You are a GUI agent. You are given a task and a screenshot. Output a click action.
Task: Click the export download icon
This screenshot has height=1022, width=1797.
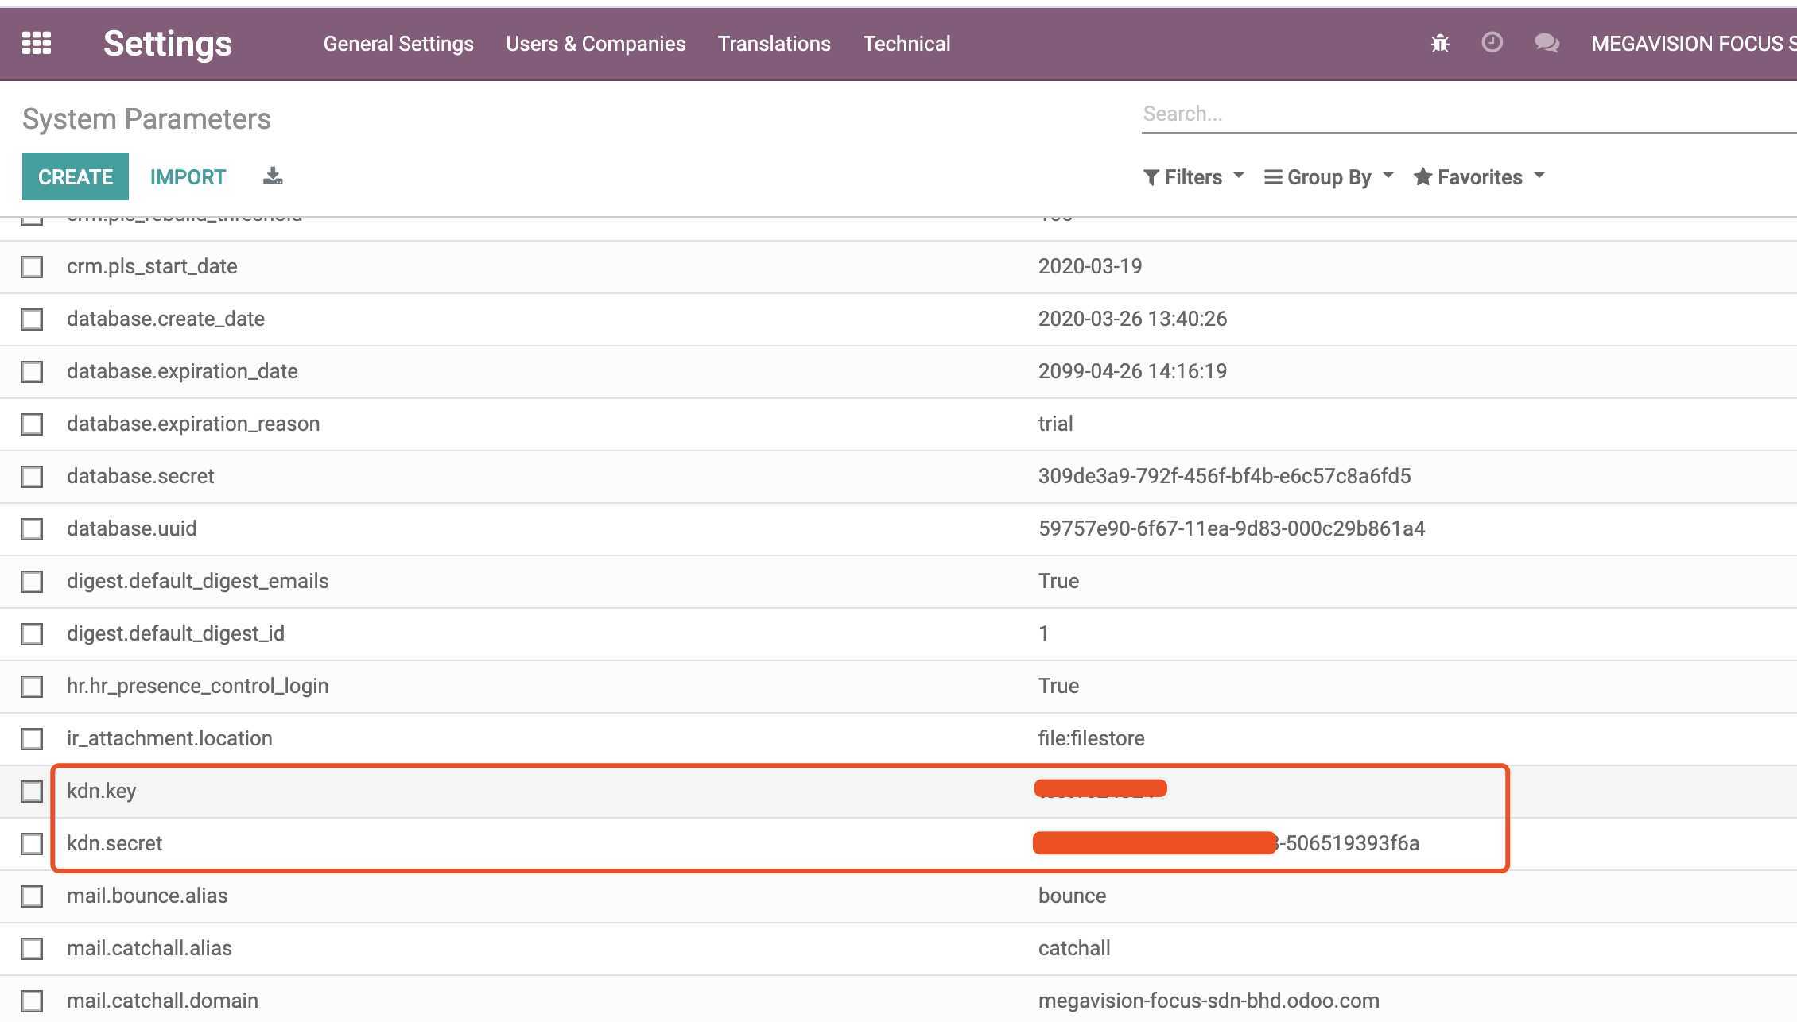pos(273,176)
